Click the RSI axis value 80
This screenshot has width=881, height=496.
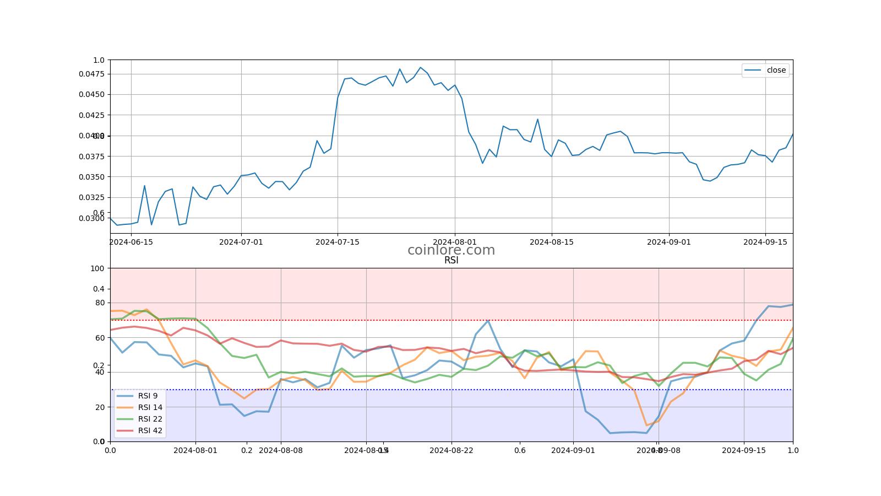tap(100, 303)
